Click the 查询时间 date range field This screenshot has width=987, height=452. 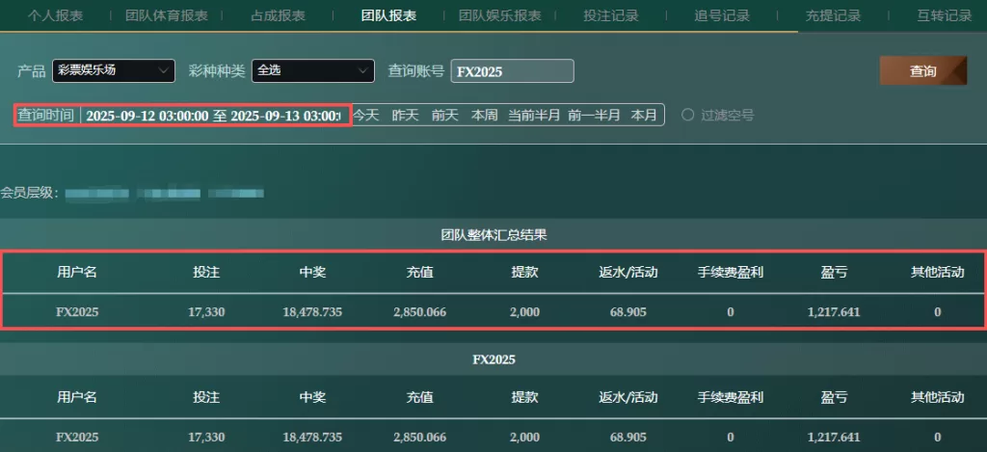212,115
